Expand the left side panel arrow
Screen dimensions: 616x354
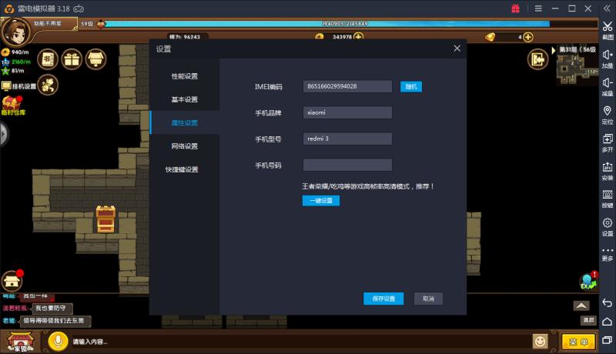3,133
